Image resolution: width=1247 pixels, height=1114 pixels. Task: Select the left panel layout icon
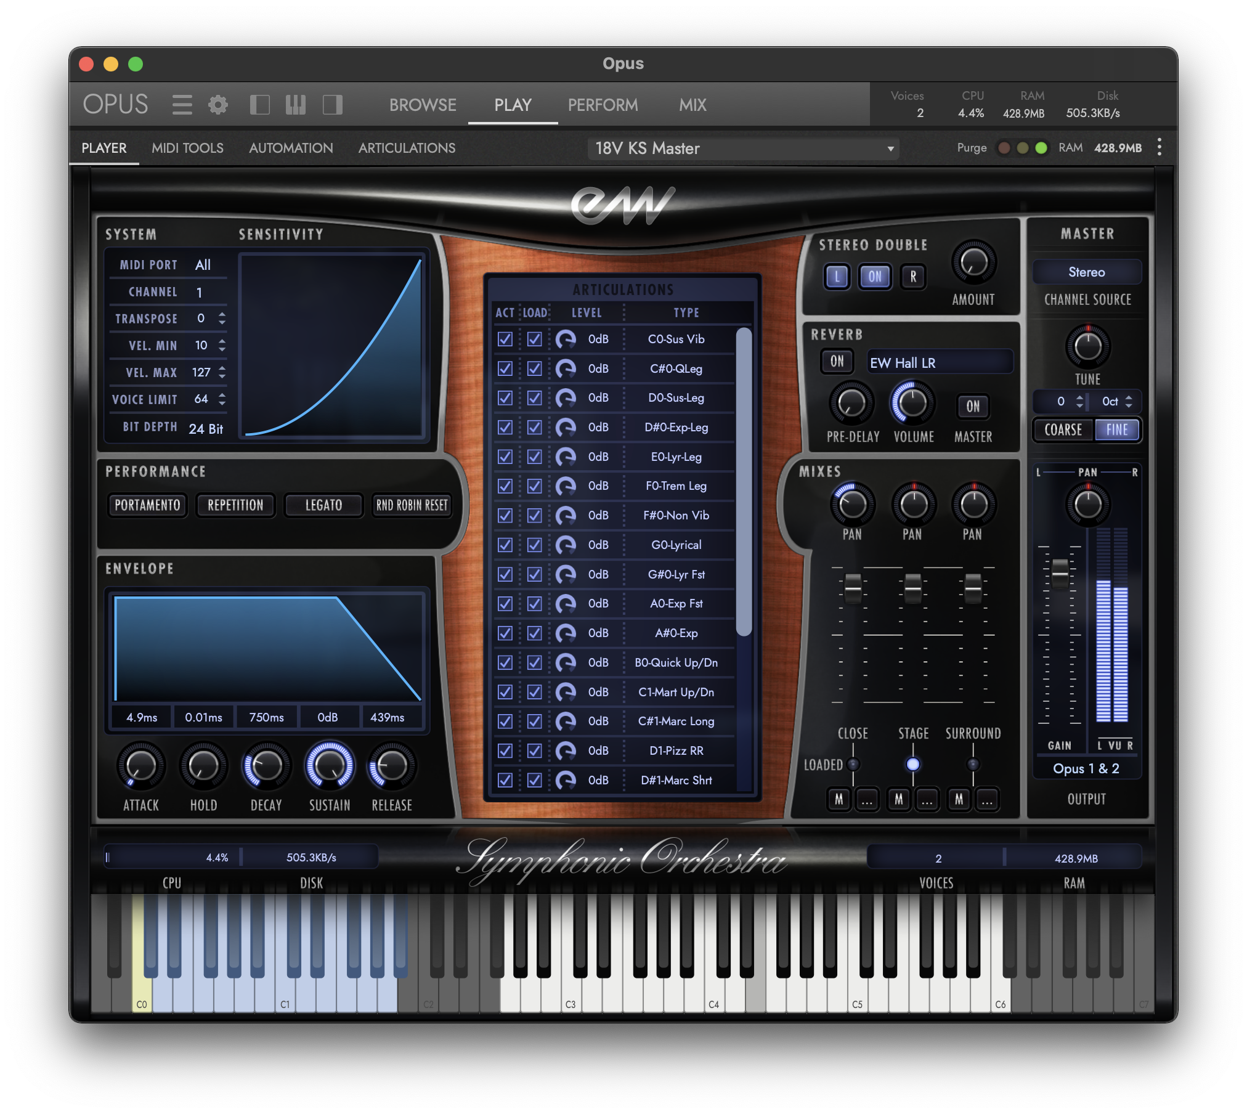(x=259, y=105)
